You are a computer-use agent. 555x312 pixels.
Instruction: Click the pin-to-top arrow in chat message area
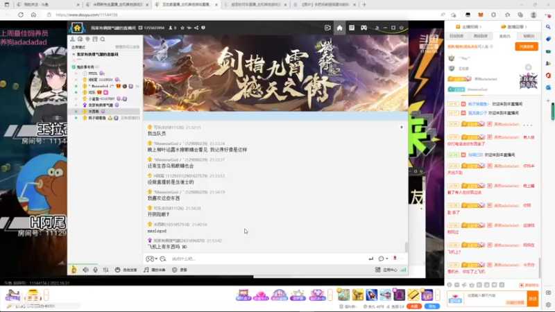tap(402, 128)
